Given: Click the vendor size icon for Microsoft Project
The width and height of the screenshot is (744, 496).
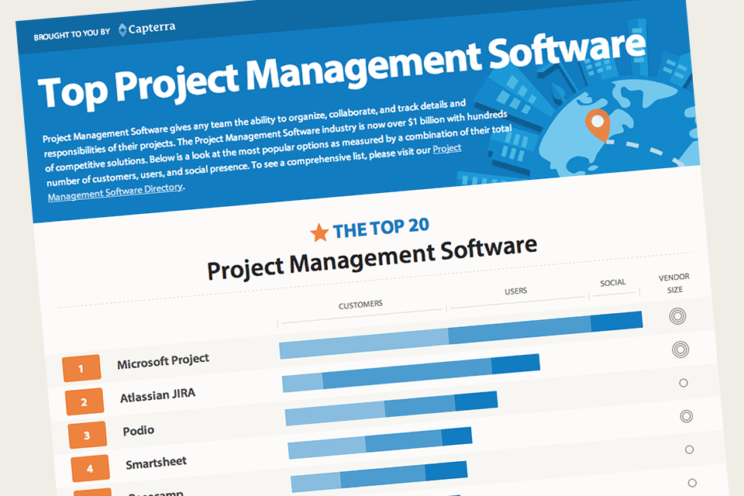Looking at the screenshot, I should (677, 316).
